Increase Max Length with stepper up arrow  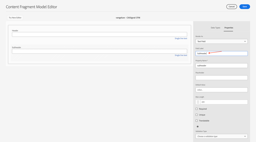[198, 101]
